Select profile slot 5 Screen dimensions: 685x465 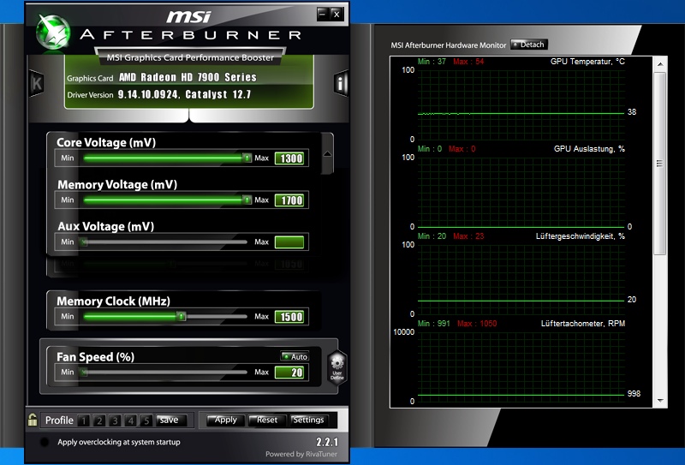[146, 420]
